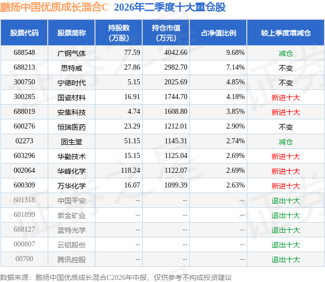Click the 股票代码 column header
Image resolution: width=325 pixels, height=282 pixels.
click(24, 33)
